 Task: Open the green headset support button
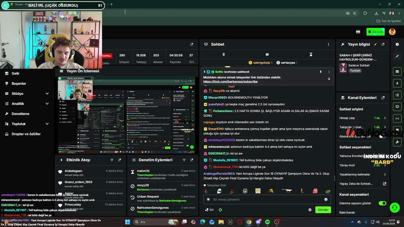pyautogui.click(x=395, y=207)
